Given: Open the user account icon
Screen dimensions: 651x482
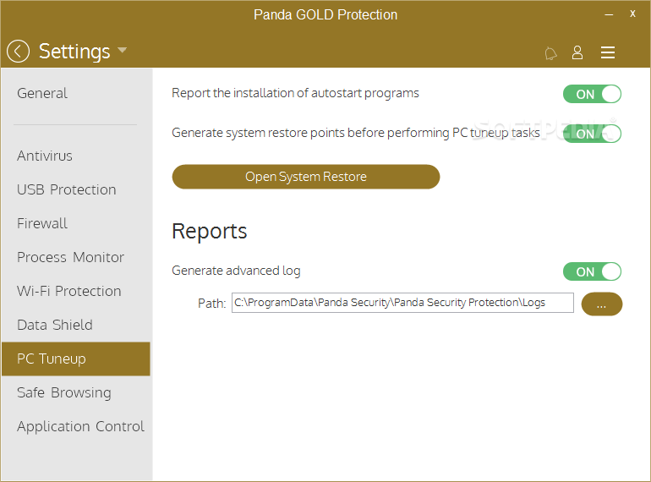Looking at the screenshot, I should pos(577,52).
